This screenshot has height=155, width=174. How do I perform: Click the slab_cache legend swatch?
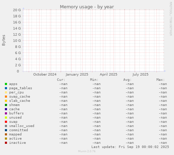coord(6,101)
